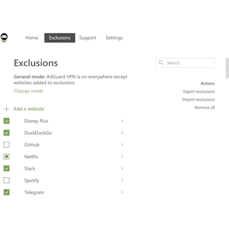Expand the Netflix row chevron
The width and height of the screenshot is (229, 229).
pyautogui.click(x=122, y=157)
